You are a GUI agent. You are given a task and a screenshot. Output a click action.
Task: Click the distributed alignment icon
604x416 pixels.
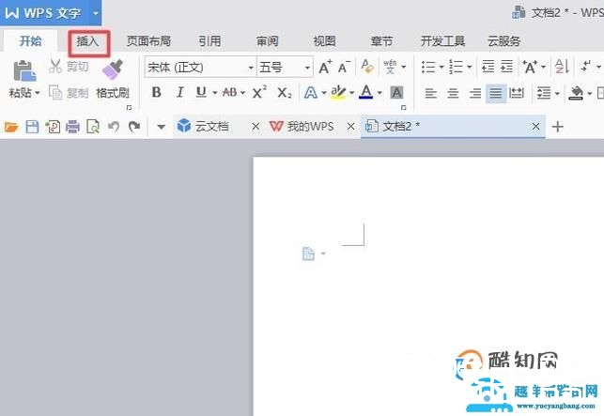(x=517, y=93)
